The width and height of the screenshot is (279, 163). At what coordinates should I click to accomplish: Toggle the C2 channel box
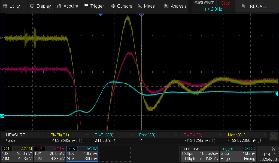pos(50,154)
